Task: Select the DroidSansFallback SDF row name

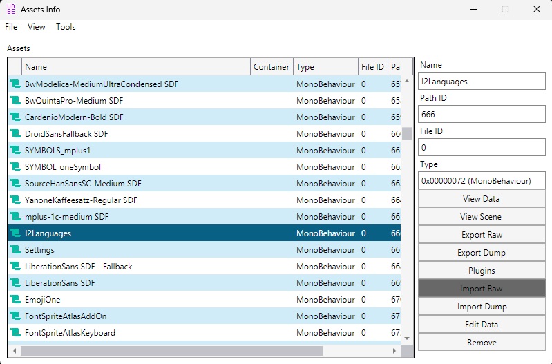Action: tap(66, 133)
